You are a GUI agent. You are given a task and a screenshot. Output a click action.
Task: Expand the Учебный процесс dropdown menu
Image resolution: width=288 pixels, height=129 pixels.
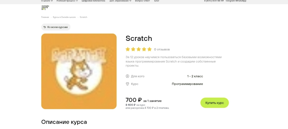(x=67, y=1)
